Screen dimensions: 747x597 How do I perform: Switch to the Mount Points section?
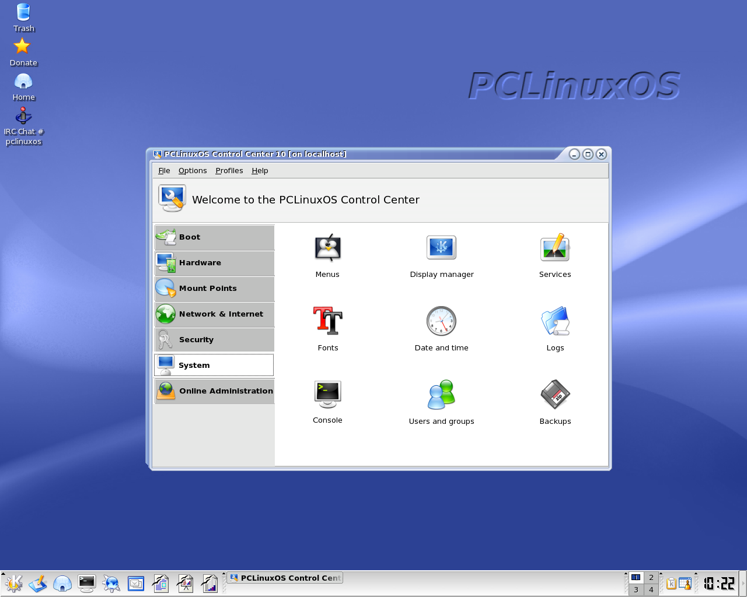click(214, 289)
